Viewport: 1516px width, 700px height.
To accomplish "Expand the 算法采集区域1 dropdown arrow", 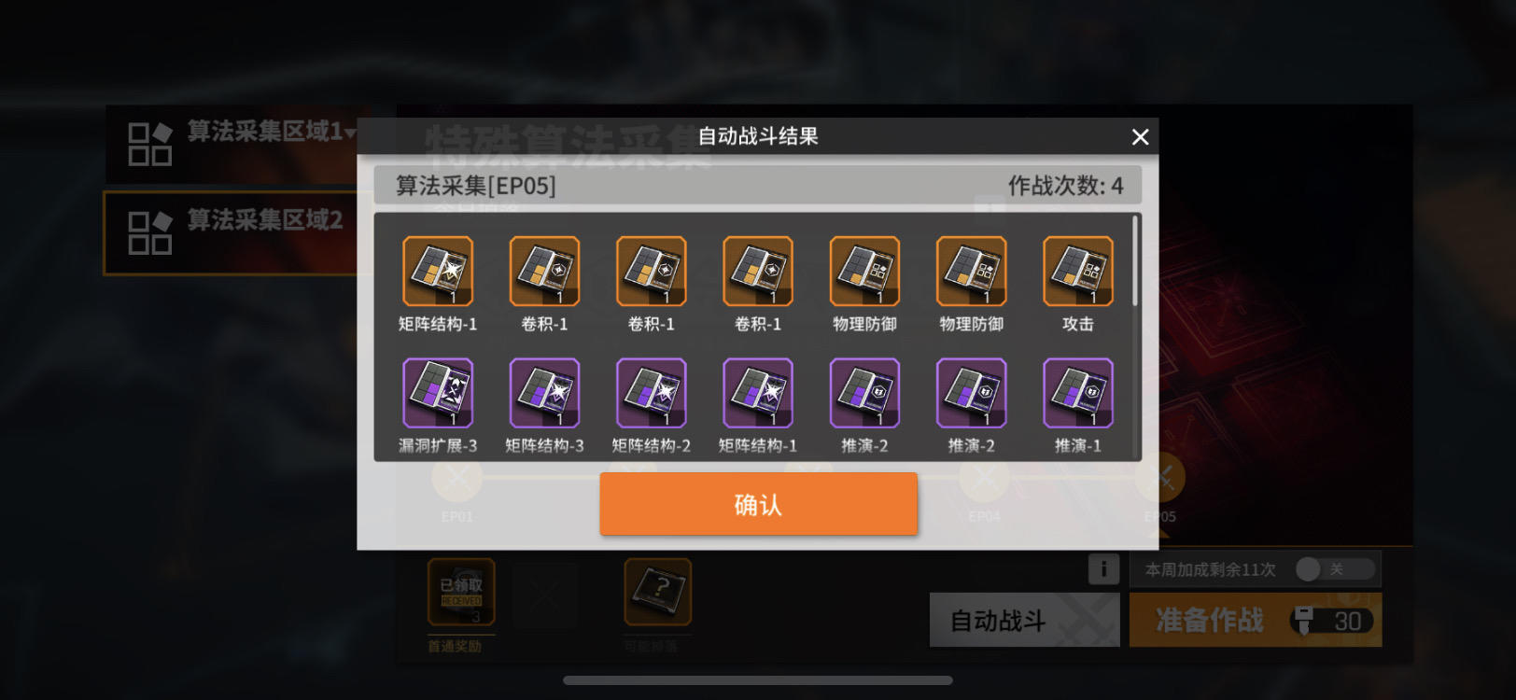I will point(350,133).
